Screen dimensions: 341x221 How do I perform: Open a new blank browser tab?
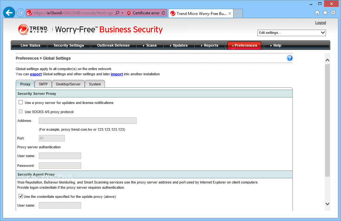pos(238,13)
